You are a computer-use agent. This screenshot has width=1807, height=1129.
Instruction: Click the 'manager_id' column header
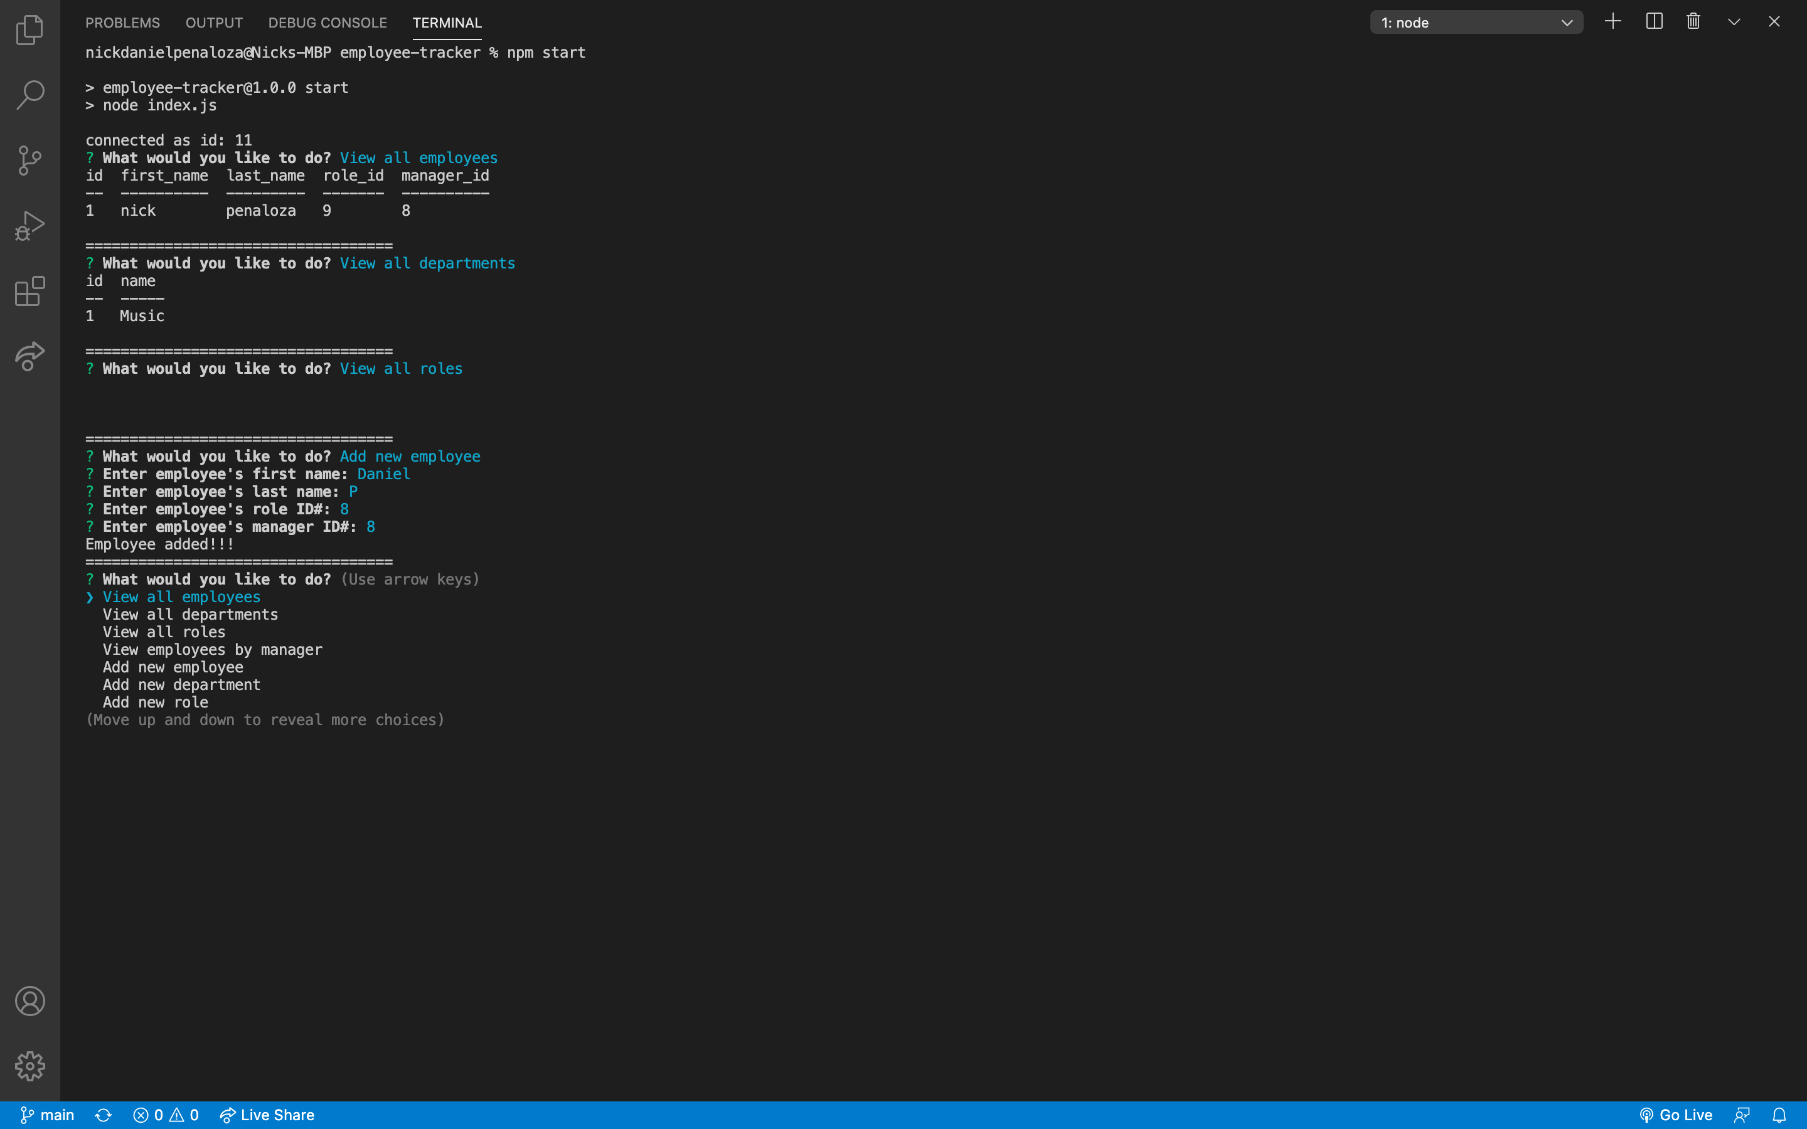pos(445,176)
